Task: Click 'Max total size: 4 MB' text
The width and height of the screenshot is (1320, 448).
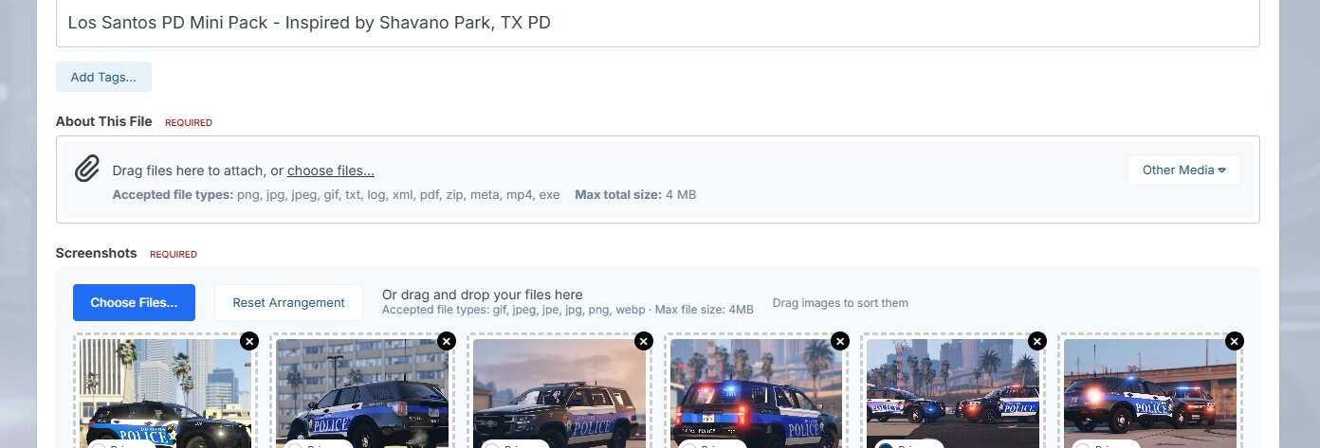Action: click(635, 195)
